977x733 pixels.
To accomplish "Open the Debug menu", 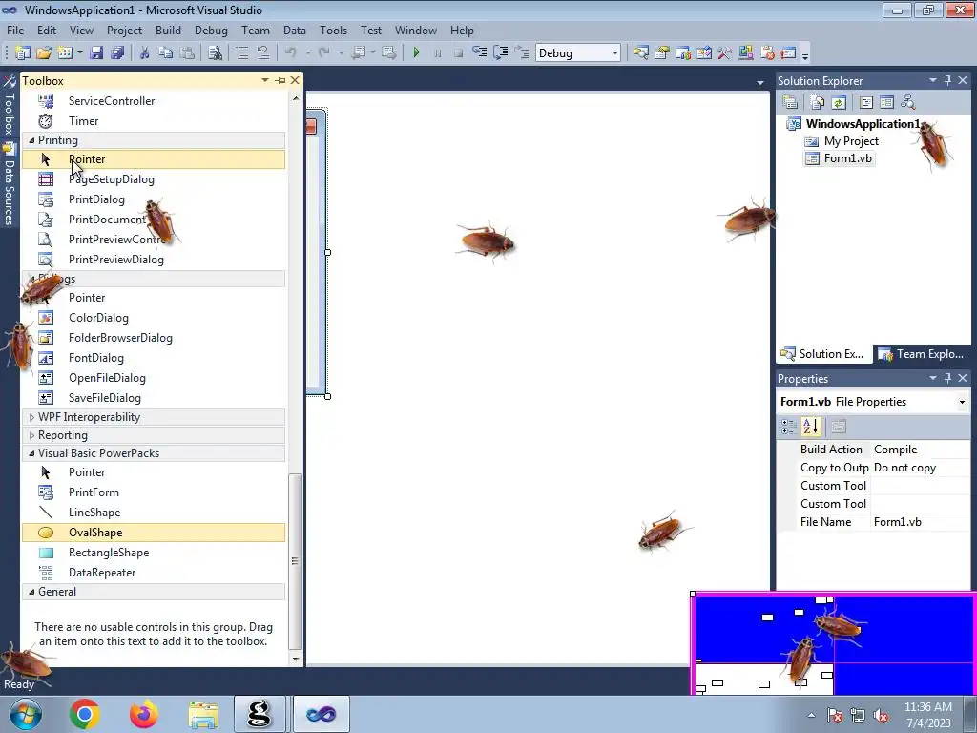I will tap(211, 30).
